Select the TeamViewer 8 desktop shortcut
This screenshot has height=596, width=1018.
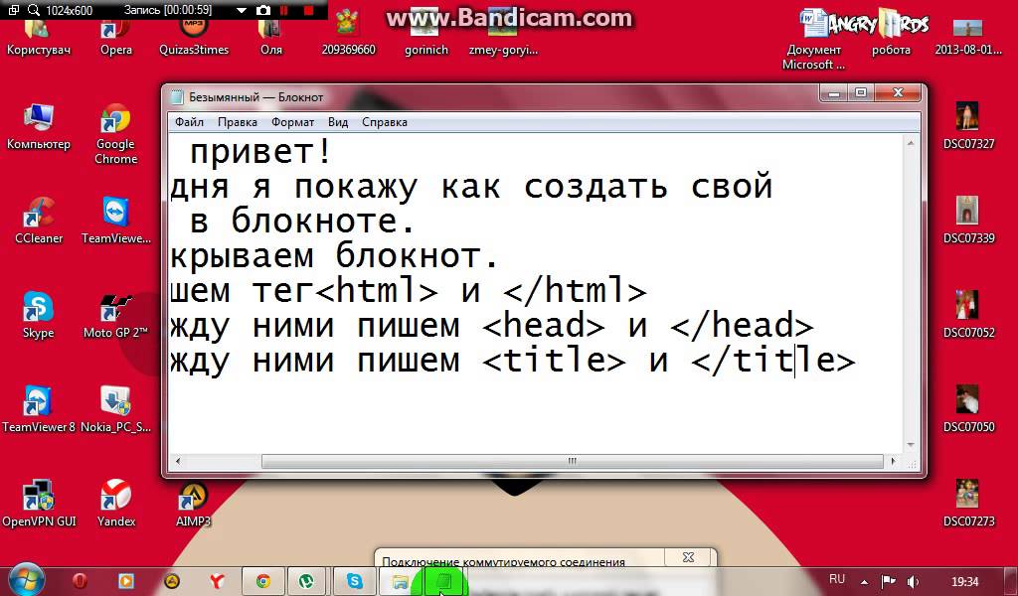coord(39,409)
